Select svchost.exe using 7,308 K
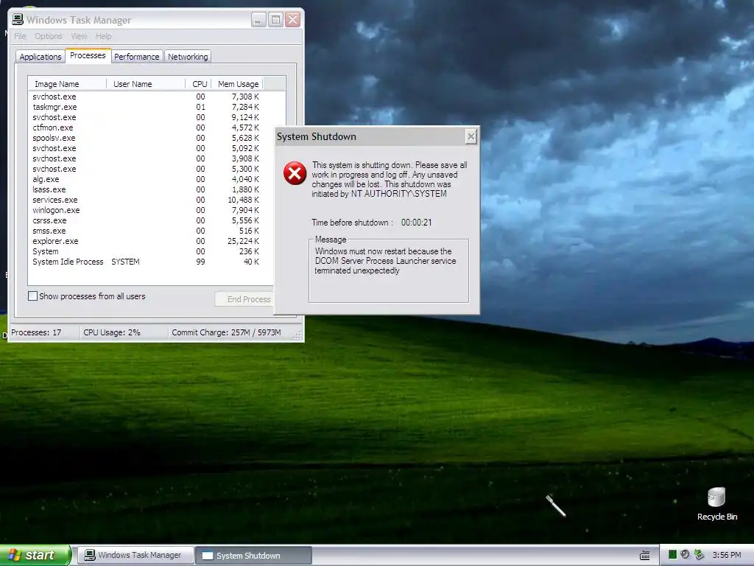754x566 pixels. coord(146,97)
